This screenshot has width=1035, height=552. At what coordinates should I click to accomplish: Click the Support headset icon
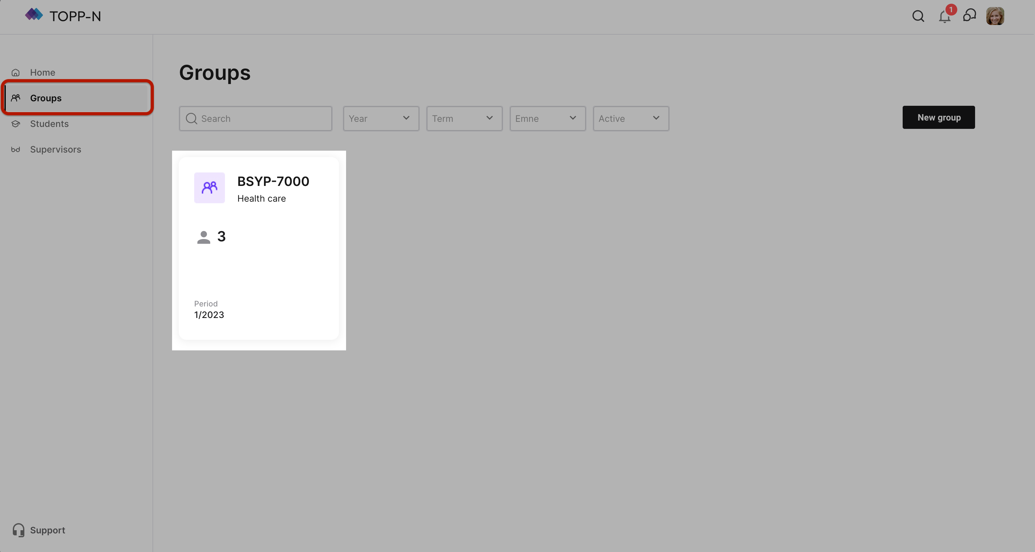(19, 530)
